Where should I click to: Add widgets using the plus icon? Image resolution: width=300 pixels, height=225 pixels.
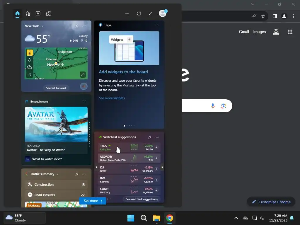click(127, 13)
